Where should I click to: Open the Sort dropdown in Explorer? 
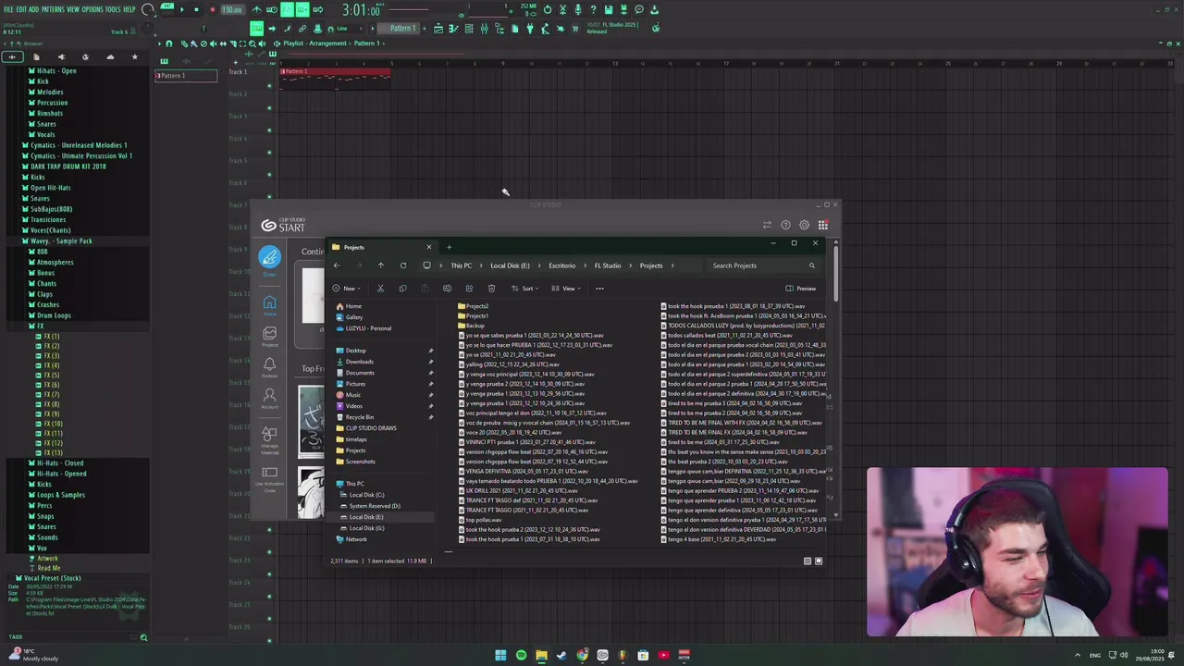pos(525,289)
